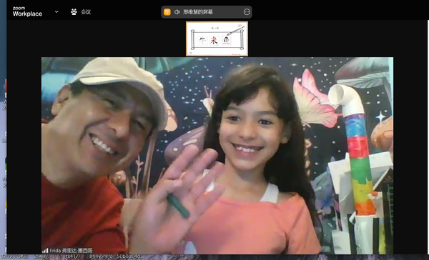Screen dimensions: 429x260
Task: Open the more options ellipsis button
Action: [x=247, y=11]
